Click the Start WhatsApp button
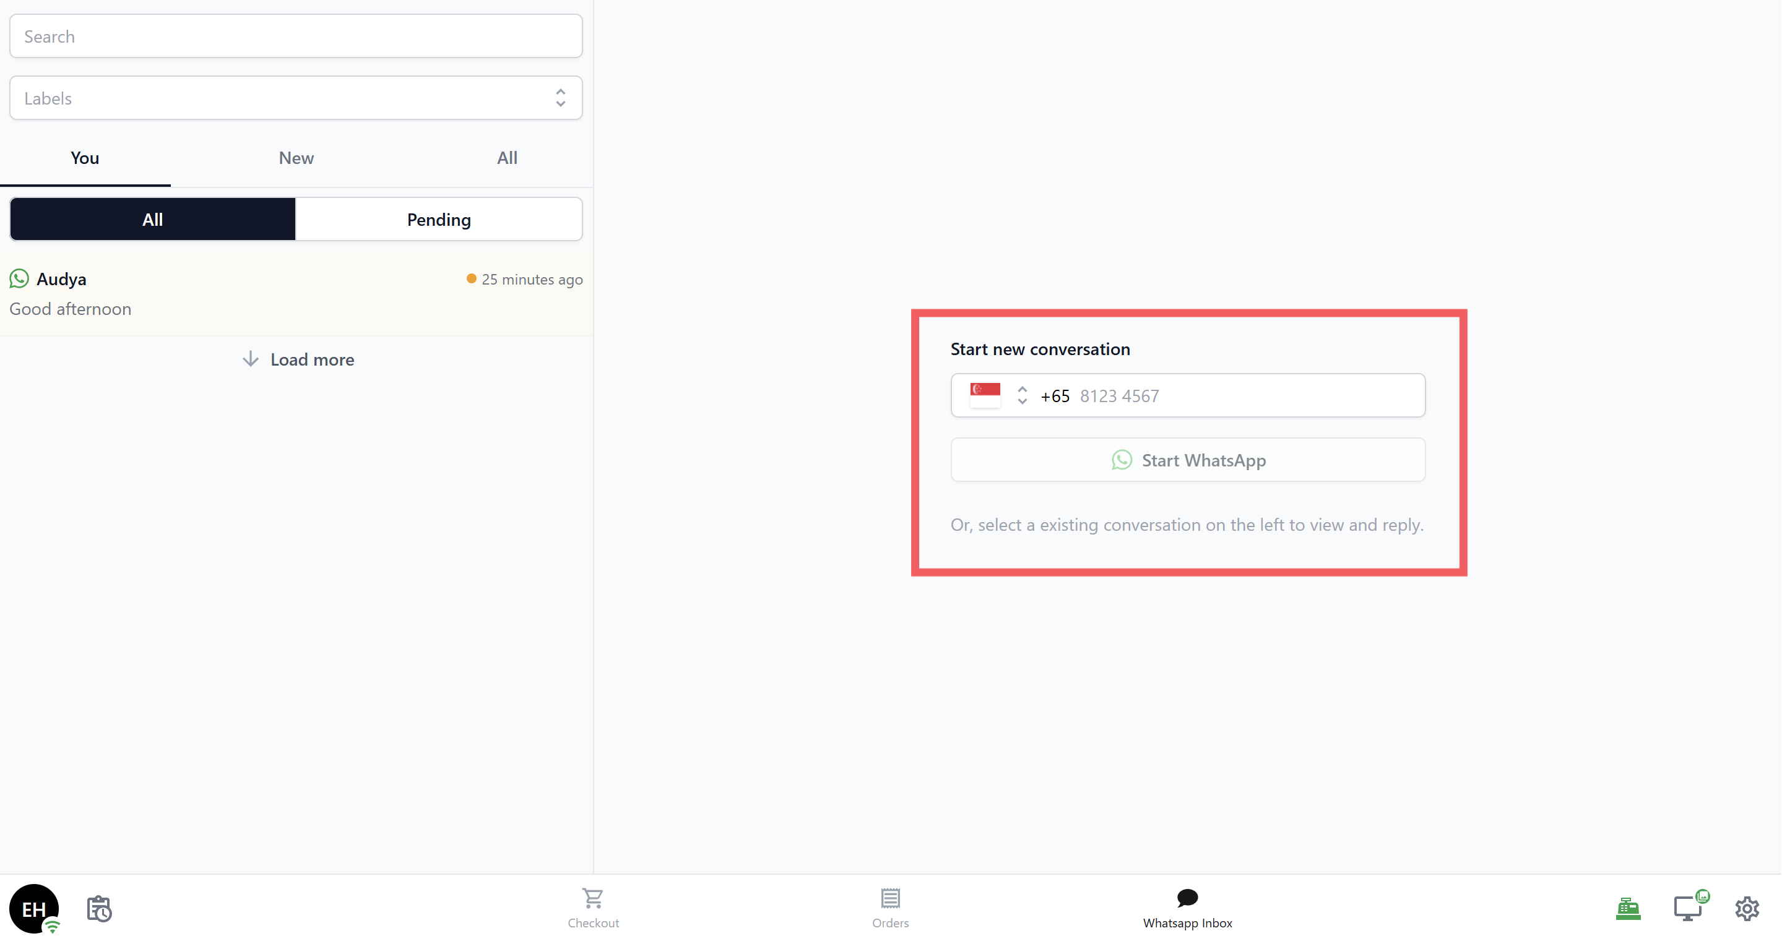 [1187, 460]
